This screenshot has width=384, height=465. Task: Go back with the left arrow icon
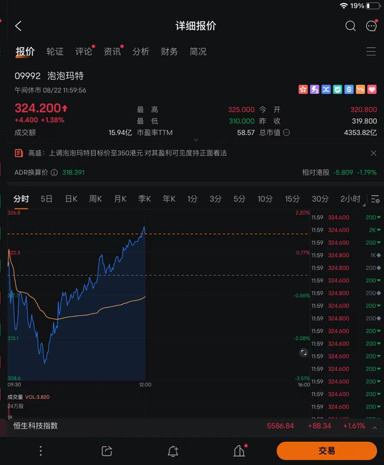(x=18, y=26)
